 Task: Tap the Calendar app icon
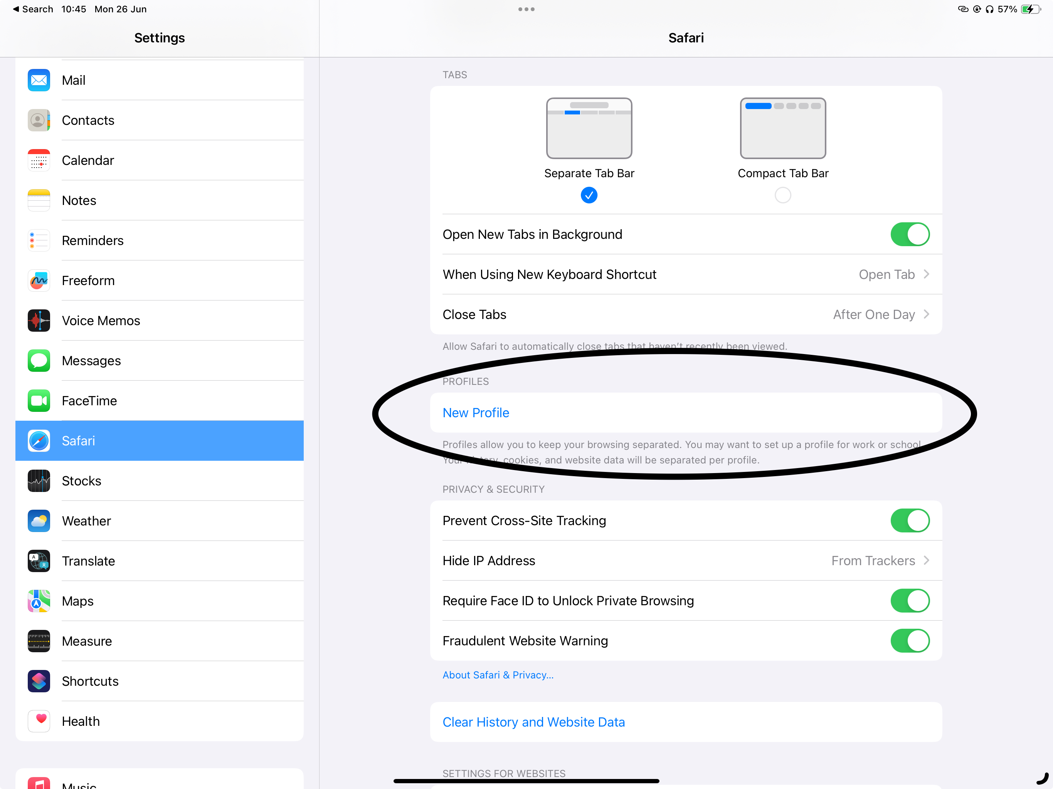click(x=39, y=160)
